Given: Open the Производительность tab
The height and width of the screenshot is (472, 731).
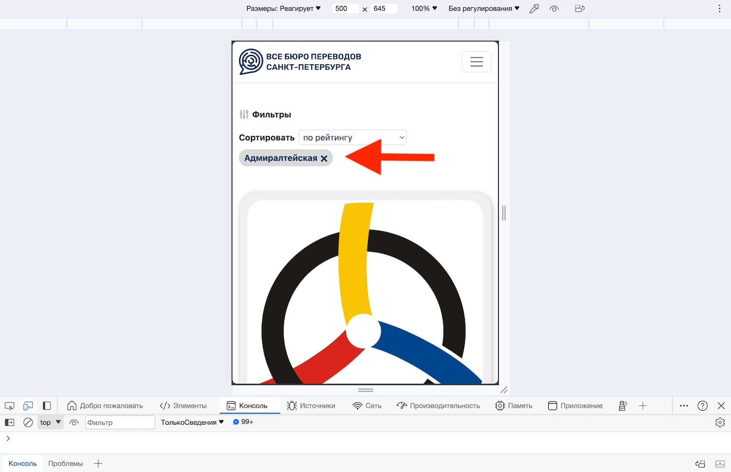Looking at the screenshot, I should (x=438, y=406).
